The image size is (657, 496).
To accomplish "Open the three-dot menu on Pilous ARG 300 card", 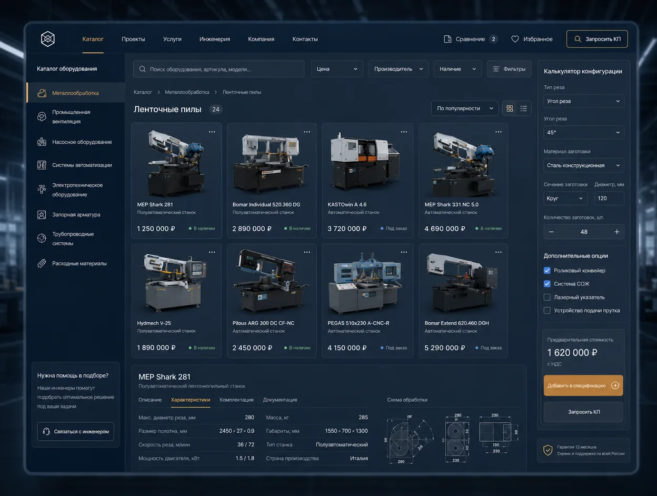I will [x=307, y=252].
